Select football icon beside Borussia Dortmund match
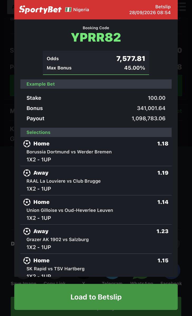Viewport: 192px width, 316px height. [x=27, y=144]
